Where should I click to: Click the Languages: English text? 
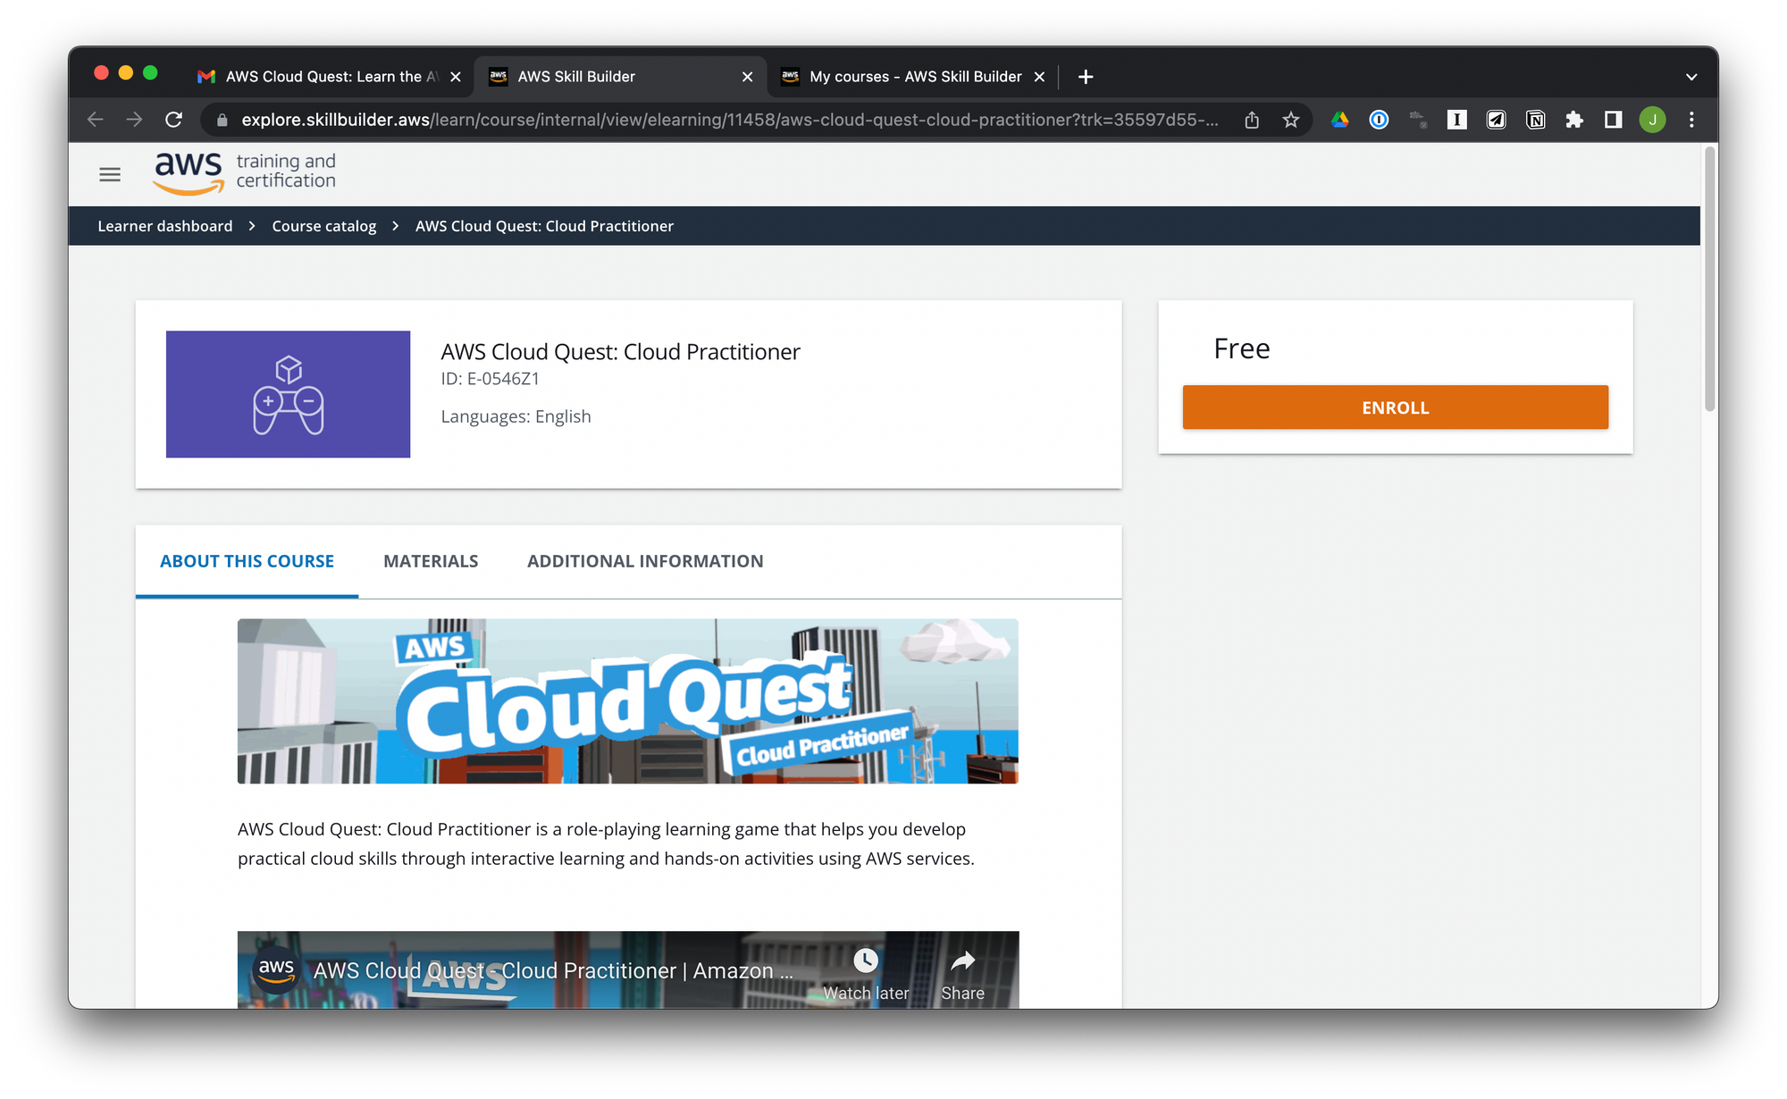pyautogui.click(x=516, y=416)
